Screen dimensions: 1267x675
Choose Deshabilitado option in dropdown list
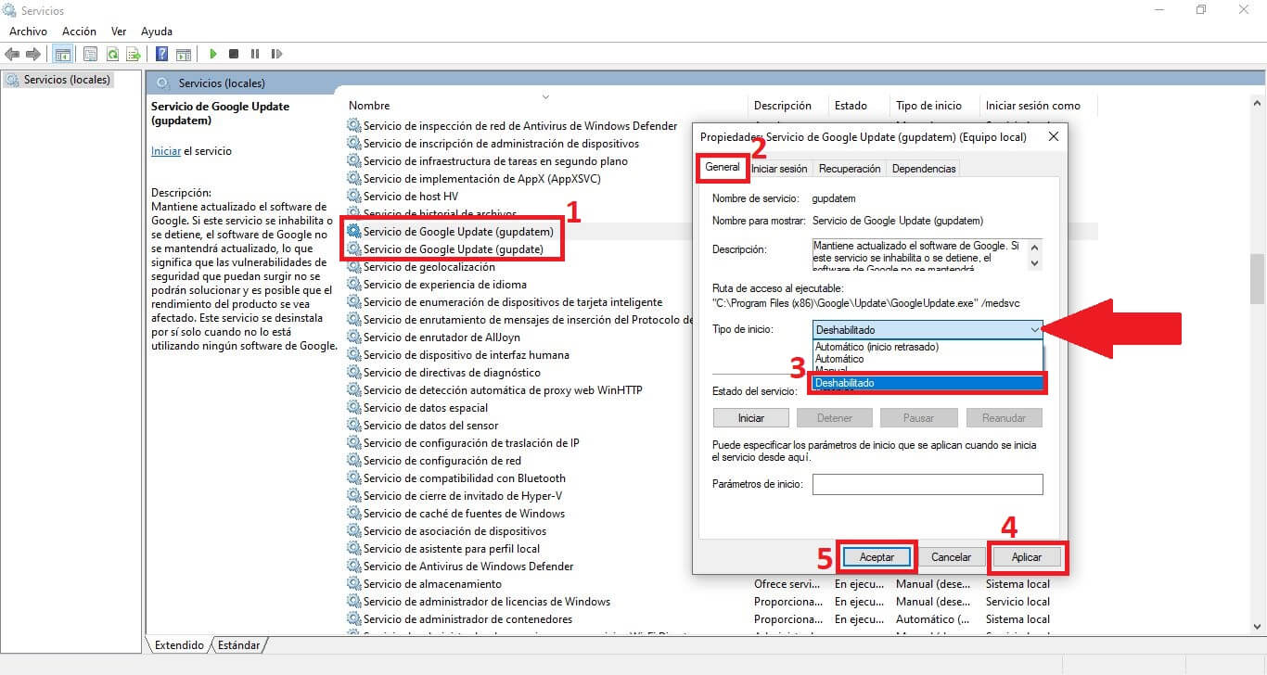[x=928, y=383]
